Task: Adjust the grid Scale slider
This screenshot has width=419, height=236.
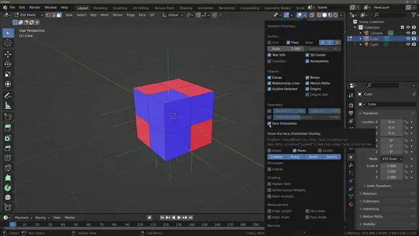Action: click(285, 49)
